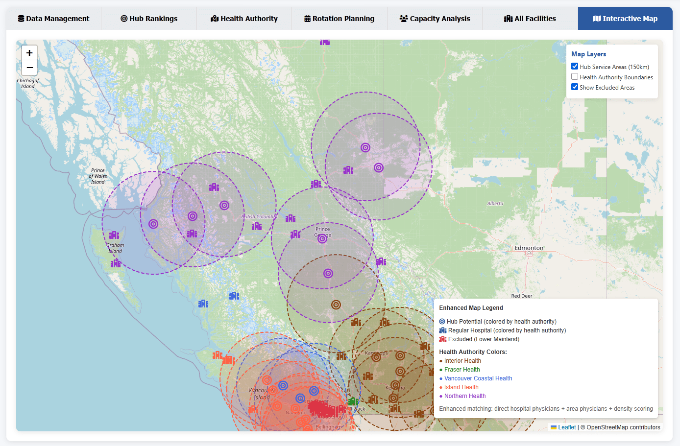Click the northernmost brown Interior Health hub marker

point(336,305)
